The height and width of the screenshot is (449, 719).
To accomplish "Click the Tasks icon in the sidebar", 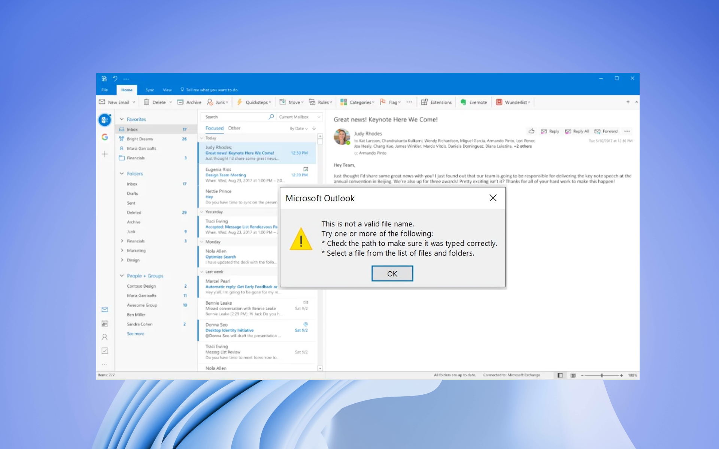I will coord(104,351).
